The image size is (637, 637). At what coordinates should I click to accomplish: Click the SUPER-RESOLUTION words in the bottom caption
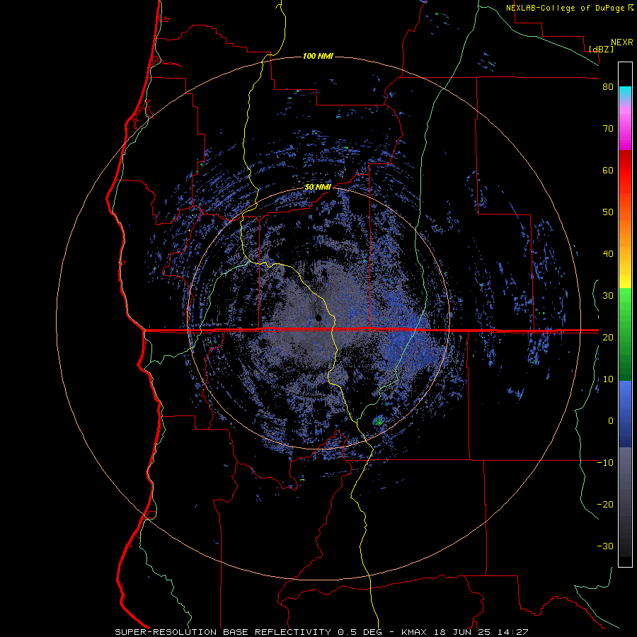pos(166,632)
